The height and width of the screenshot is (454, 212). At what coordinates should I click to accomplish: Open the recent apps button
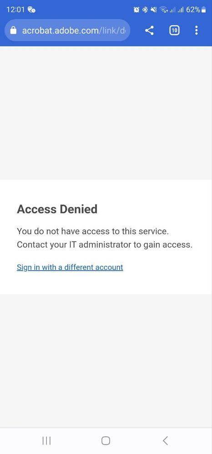tap(46, 441)
